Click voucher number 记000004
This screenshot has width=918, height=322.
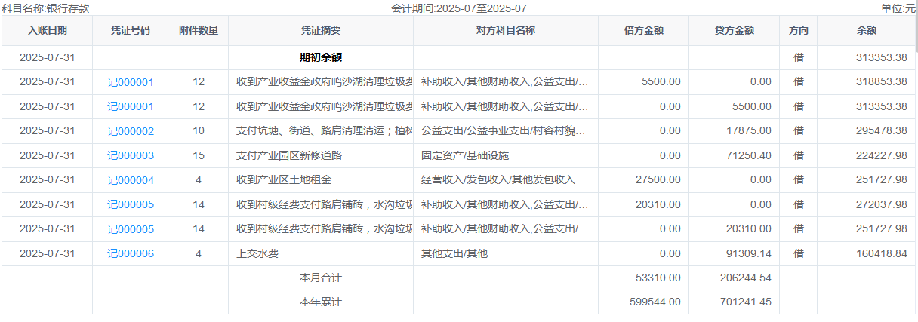pos(131,180)
